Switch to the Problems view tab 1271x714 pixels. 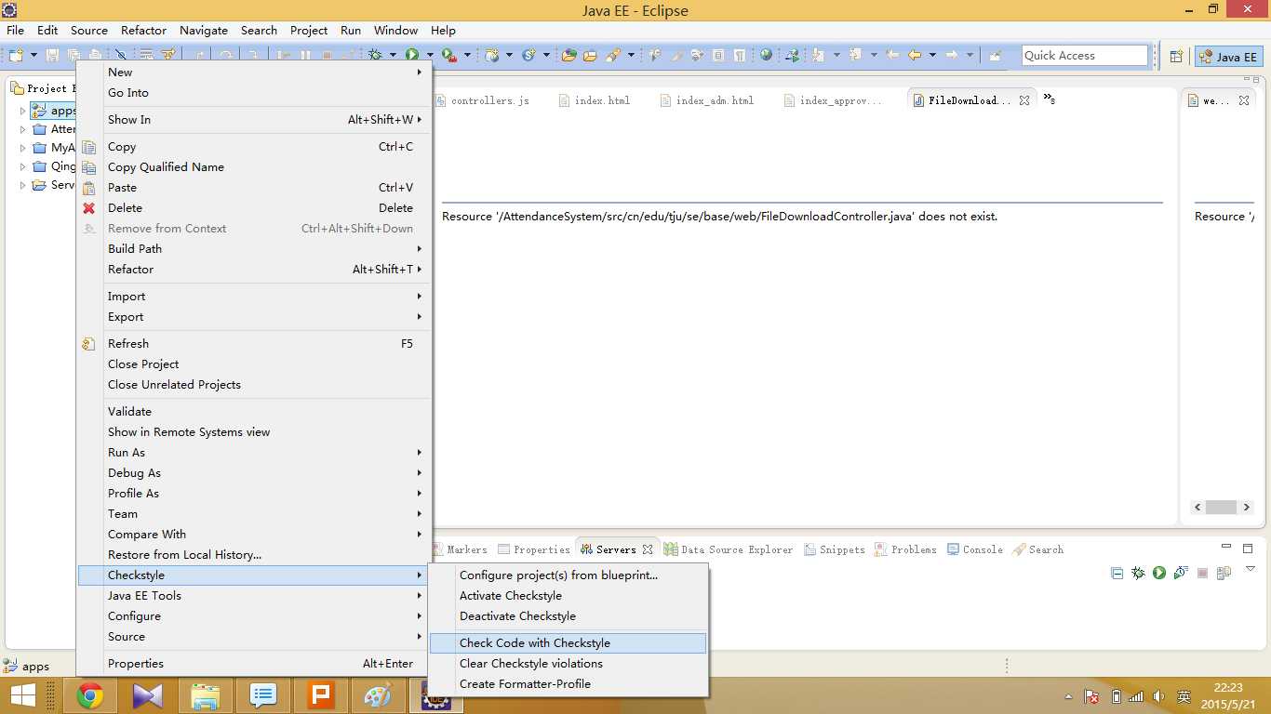pos(905,549)
